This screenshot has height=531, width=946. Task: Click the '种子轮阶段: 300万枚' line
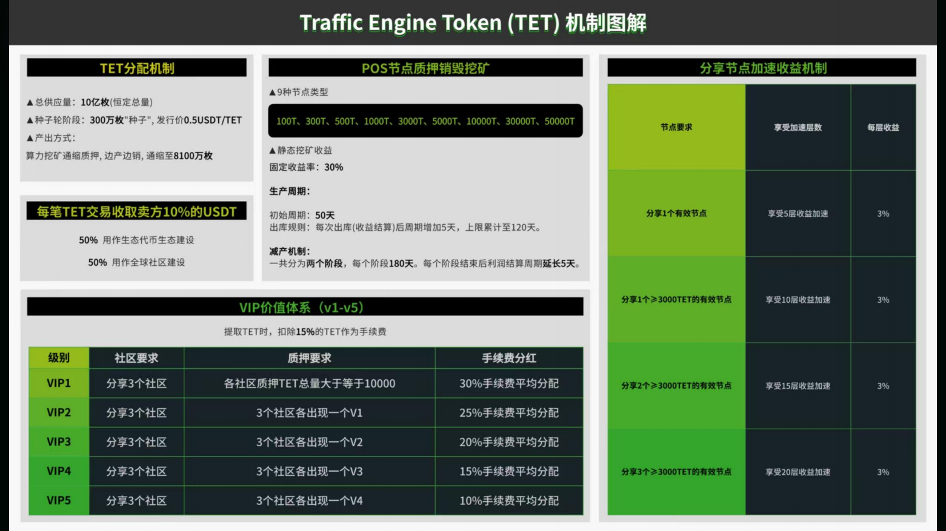[134, 120]
